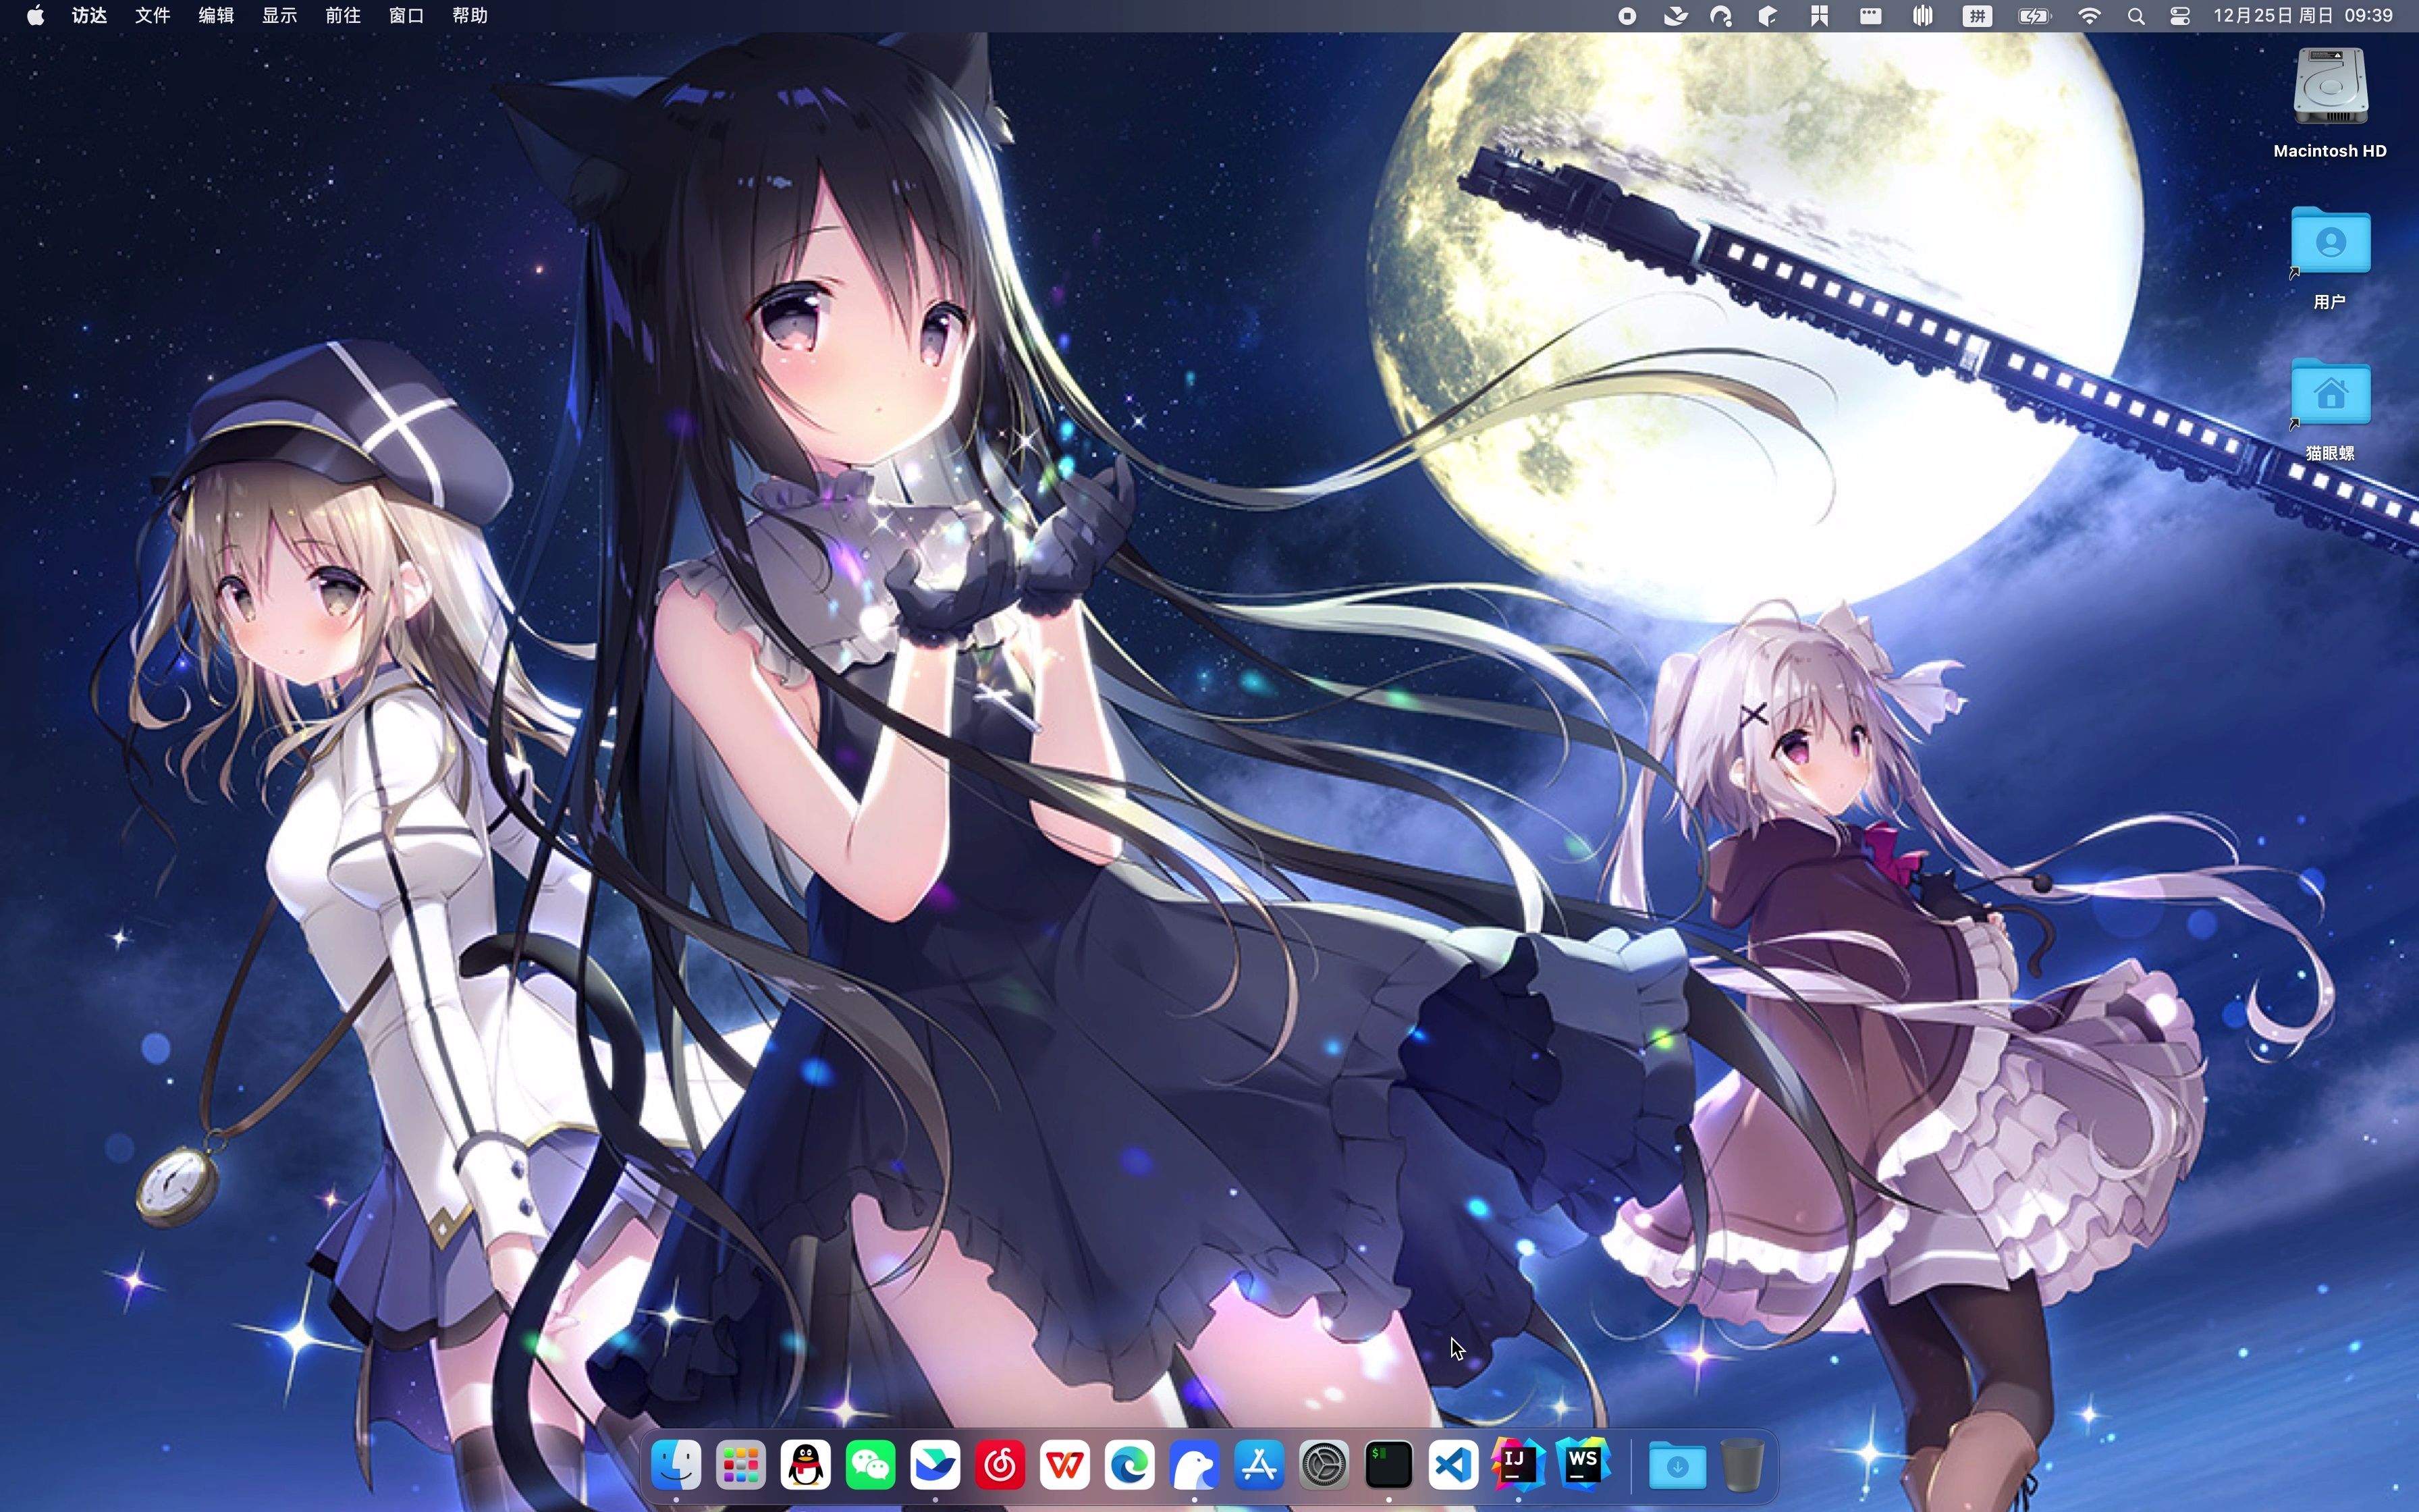Image resolution: width=2419 pixels, height=1512 pixels.
Task: Expand the Wi-Fi status menu
Action: tap(2089, 16)
